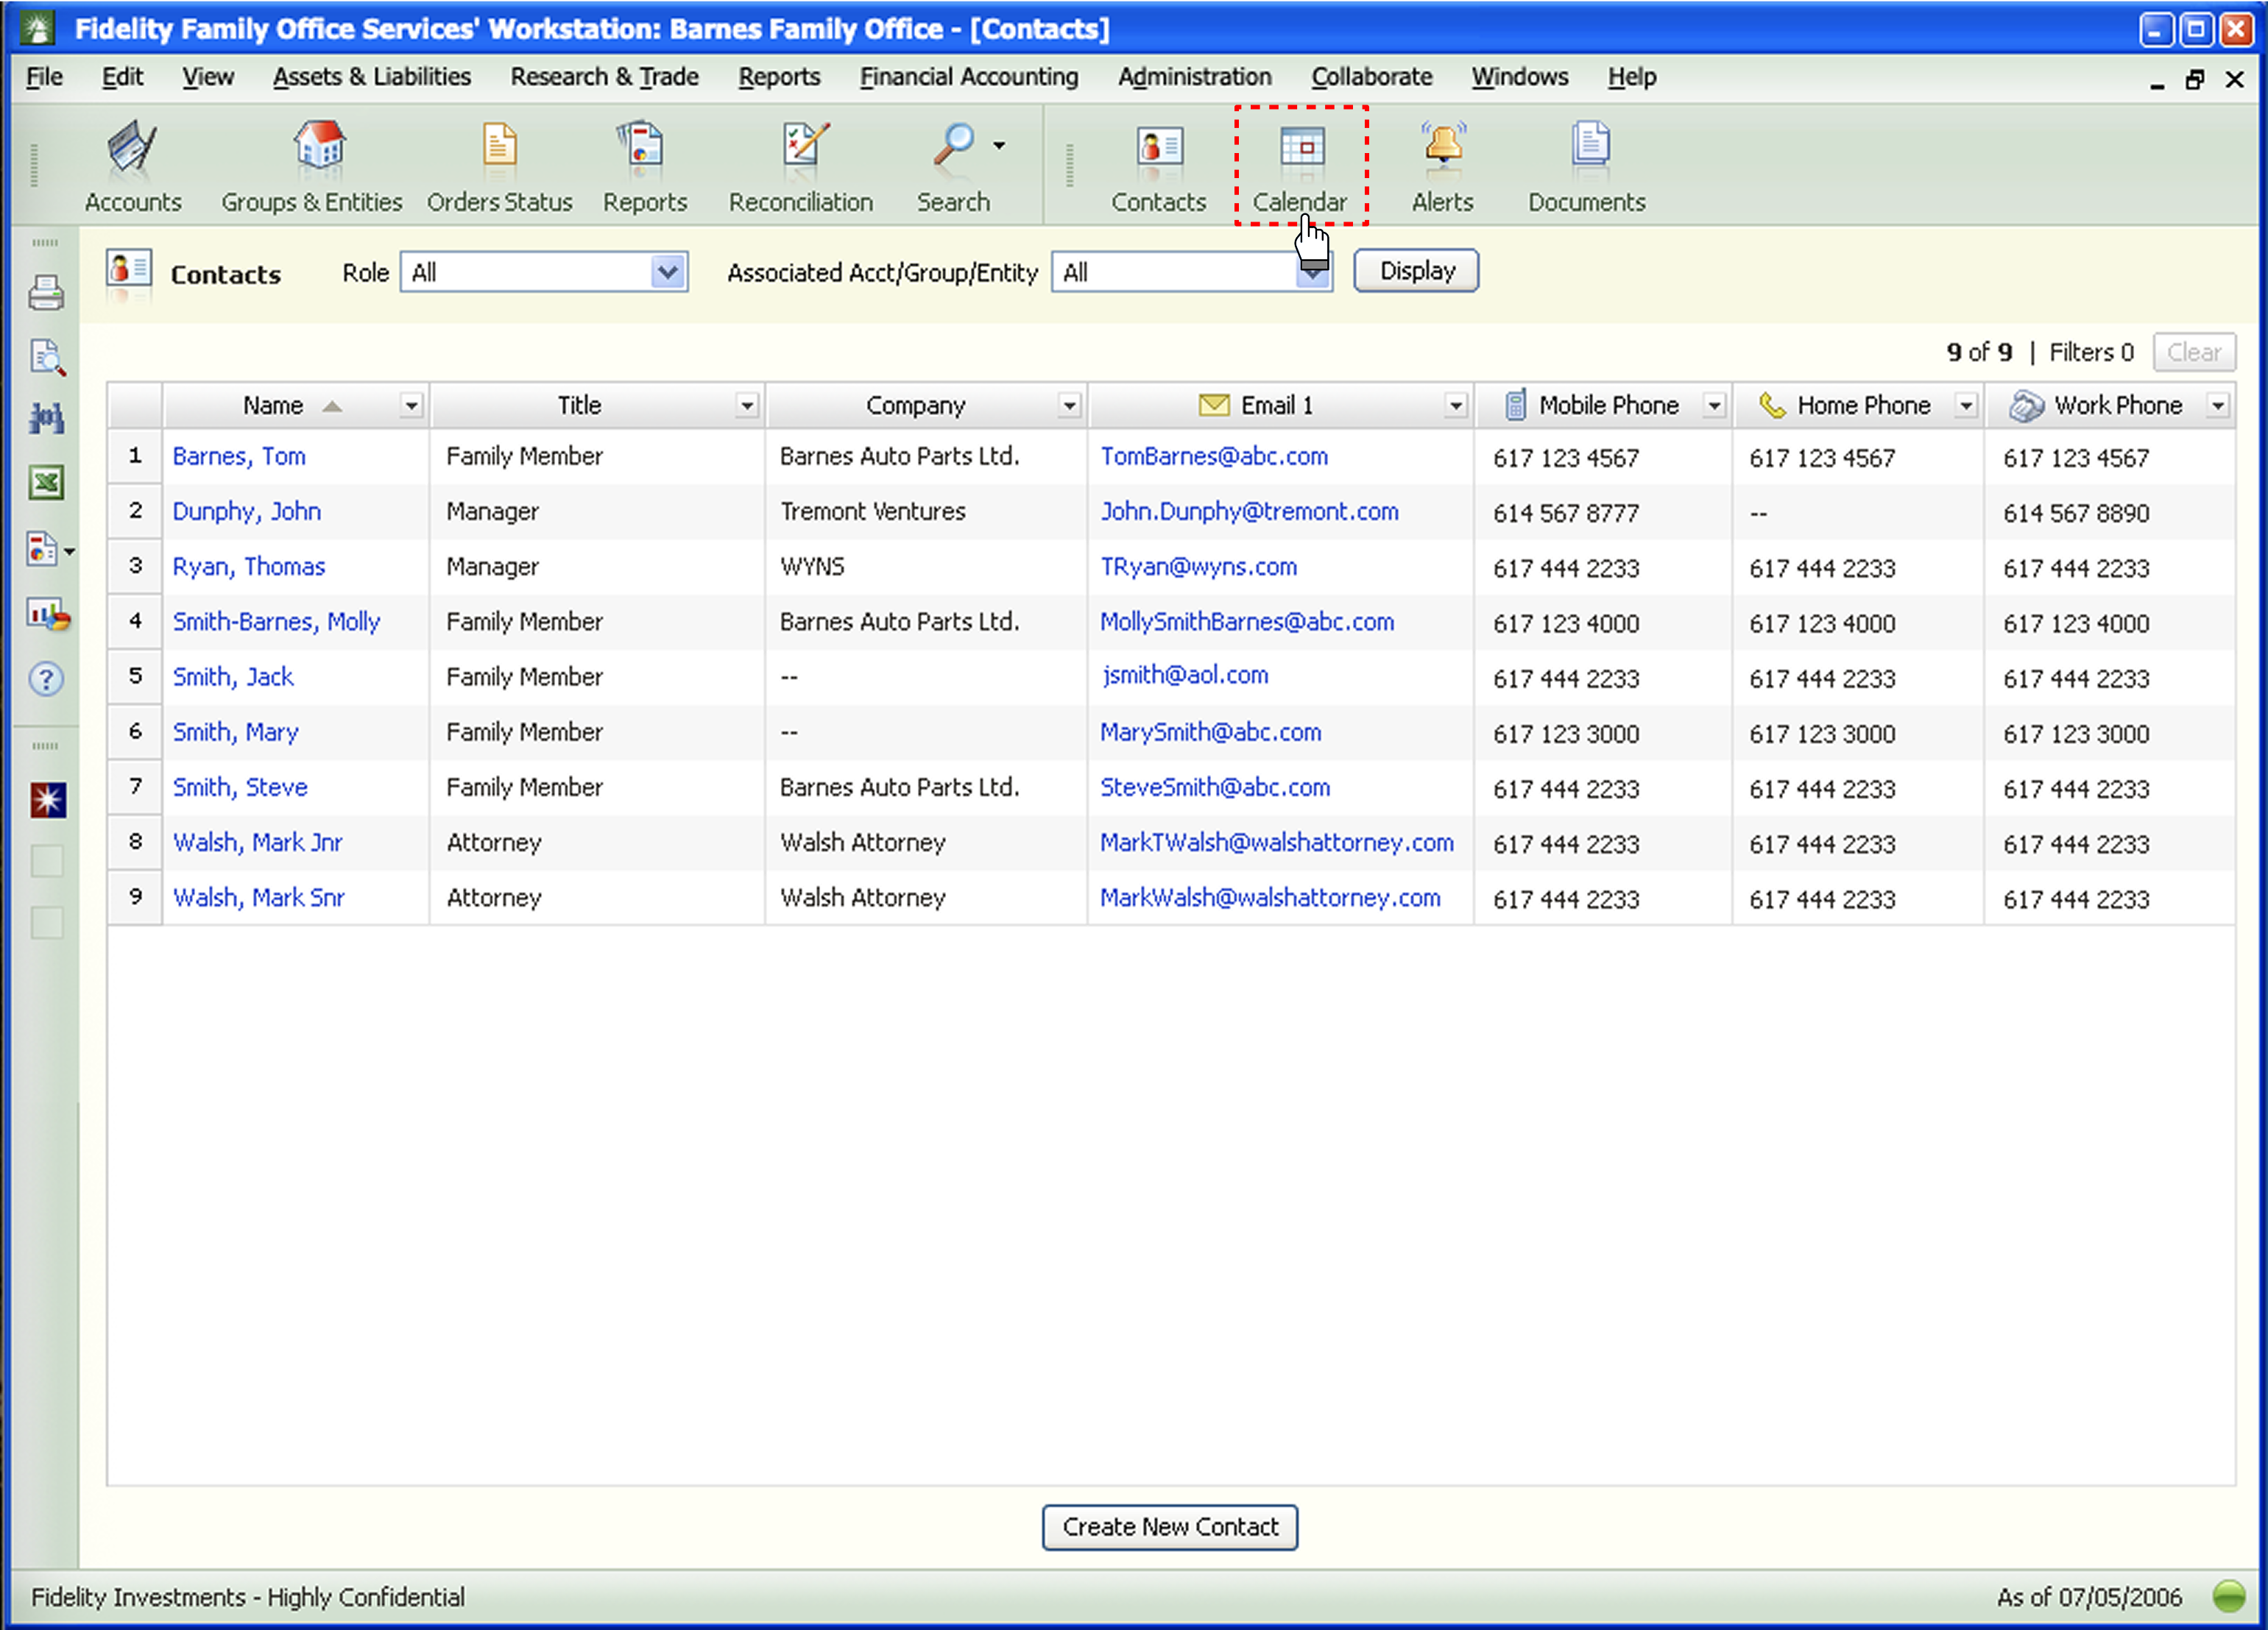Sort by the Name column header

pyautogui.click(x=273, y=405)
